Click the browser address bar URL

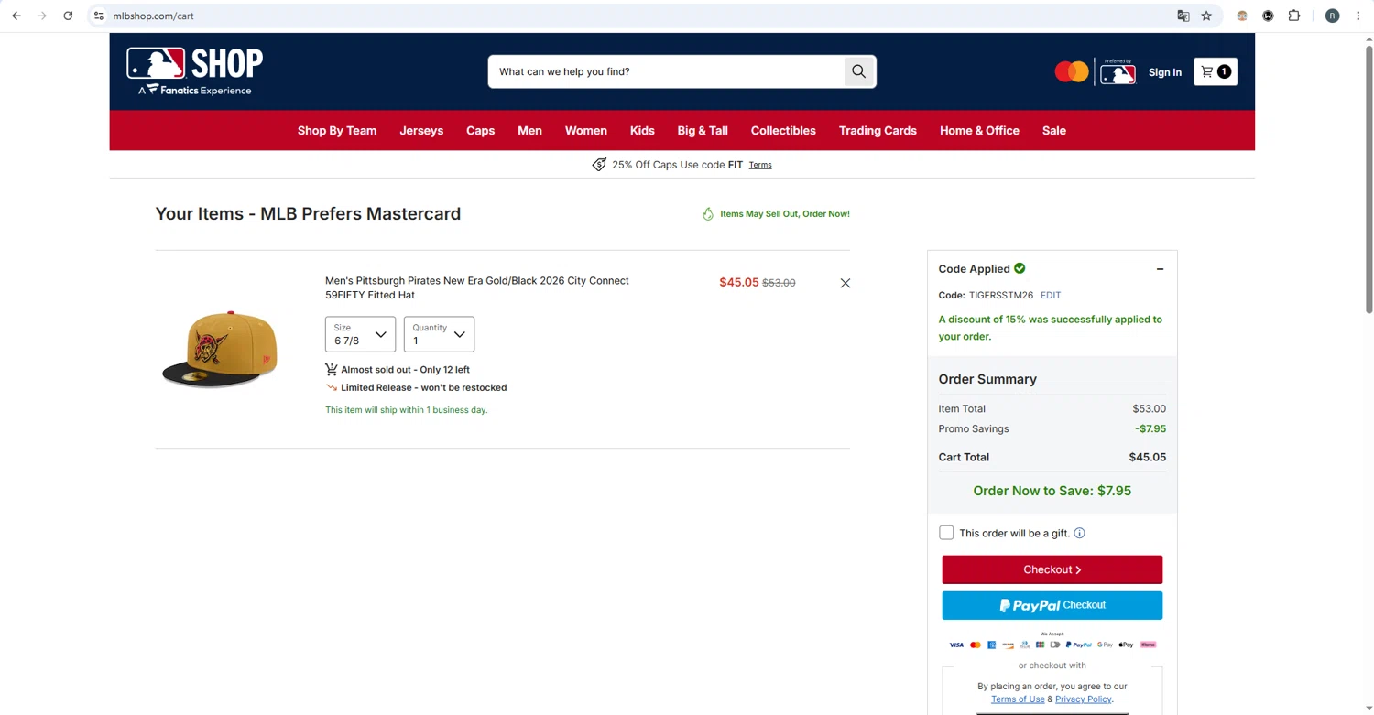[153, 16]
